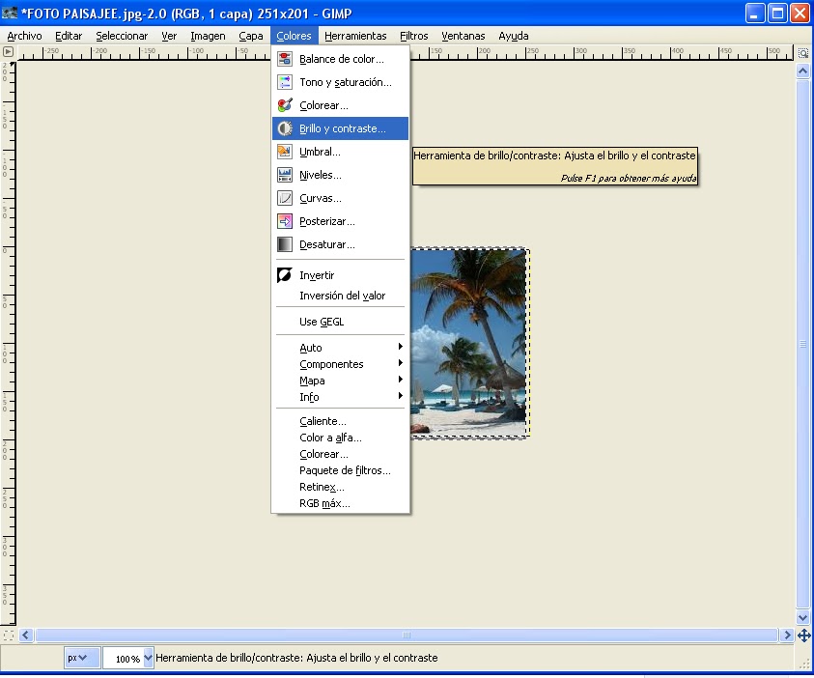Open the zoom percentage dropdown arrow

148,659
